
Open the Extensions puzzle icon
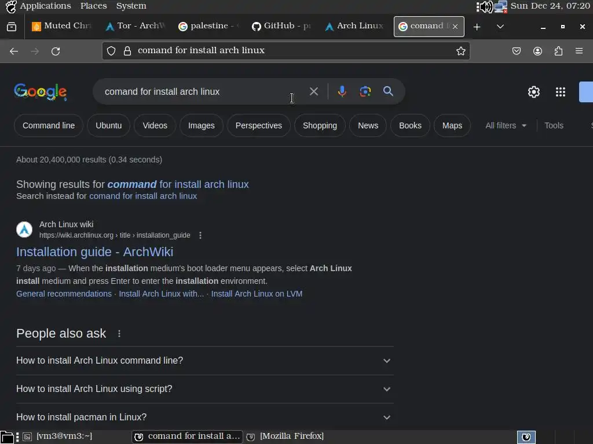coord(559,51)
